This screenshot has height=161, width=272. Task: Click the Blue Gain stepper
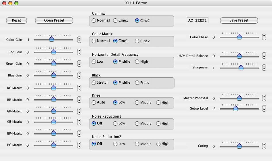[79, 75]
